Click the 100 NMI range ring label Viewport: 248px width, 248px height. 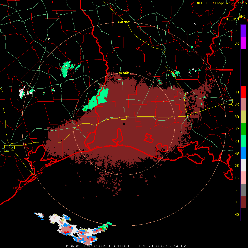124,22
